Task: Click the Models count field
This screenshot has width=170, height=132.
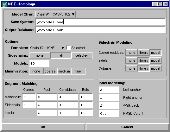Action: (39, 63)
